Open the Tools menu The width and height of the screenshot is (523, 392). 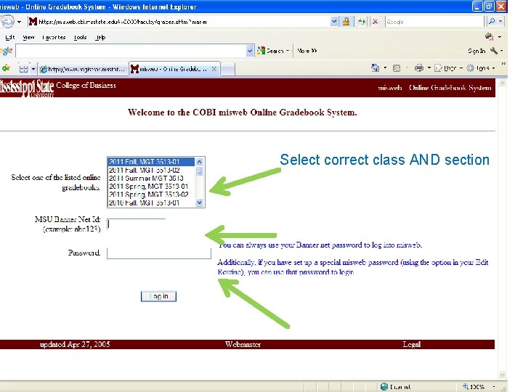80,37
